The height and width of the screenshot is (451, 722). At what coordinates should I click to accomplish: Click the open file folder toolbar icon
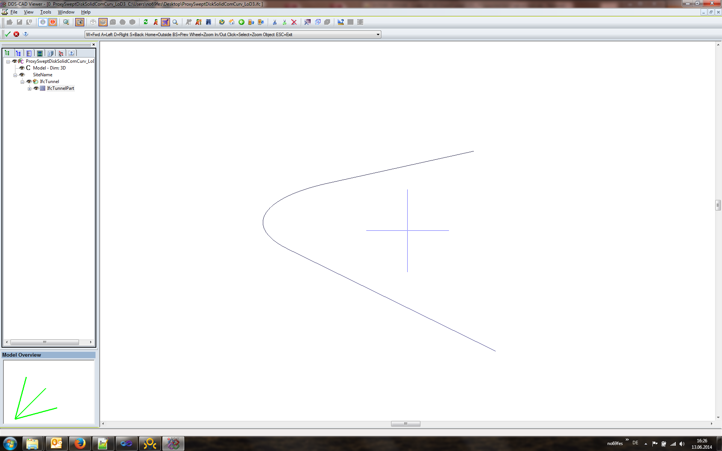(10, 22)
